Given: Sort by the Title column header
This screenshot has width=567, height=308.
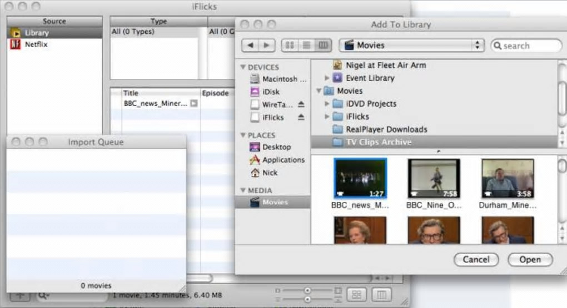Looking at the screenshot, I should pos(161,93).
